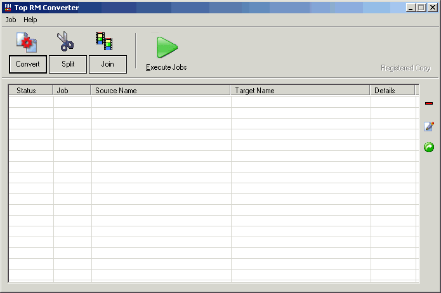Viewport: 441px width, 293px height.
Task: Sort by the Source Name column header
Action: (161, 91)
